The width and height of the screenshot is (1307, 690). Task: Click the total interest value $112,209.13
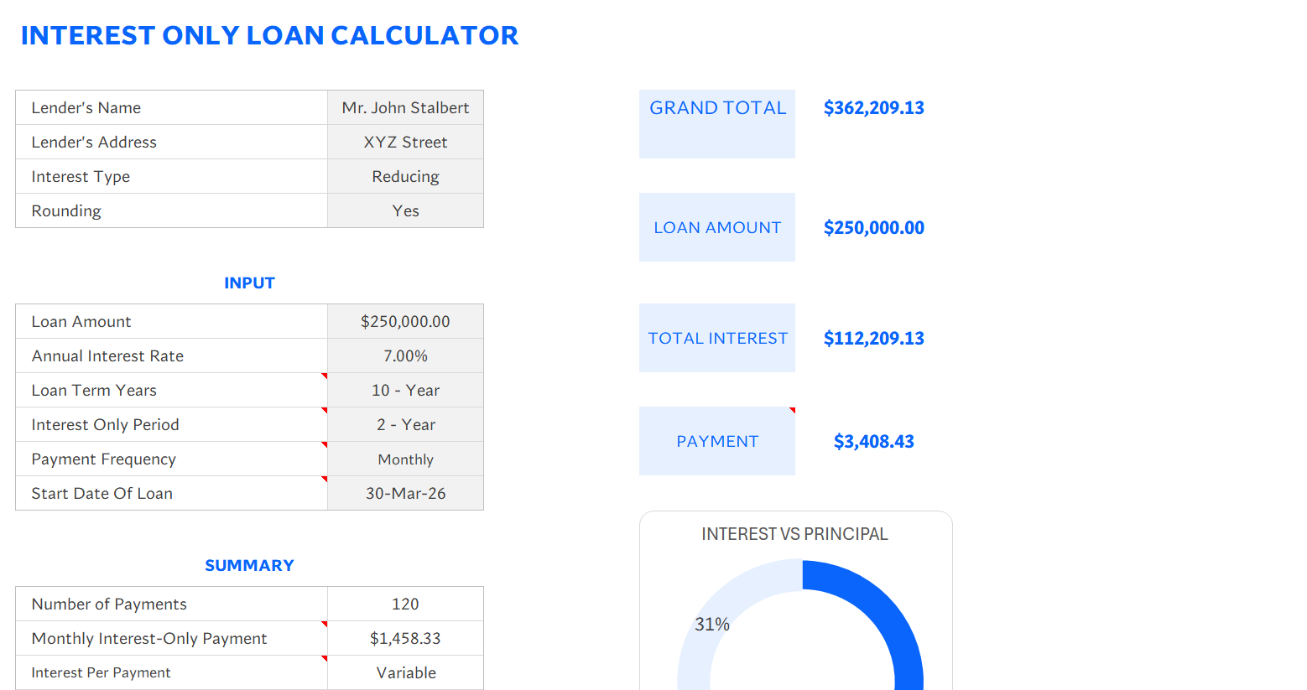873,338
